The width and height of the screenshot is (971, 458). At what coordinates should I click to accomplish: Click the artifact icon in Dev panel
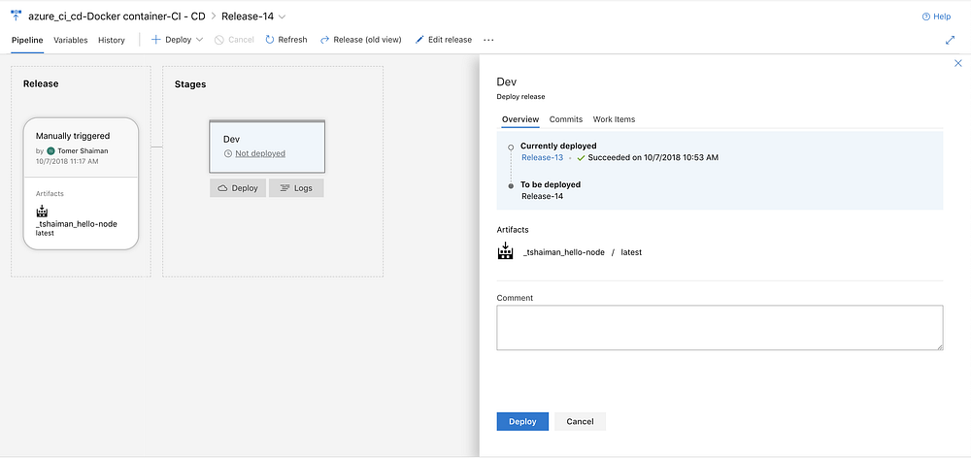point(505,251)
